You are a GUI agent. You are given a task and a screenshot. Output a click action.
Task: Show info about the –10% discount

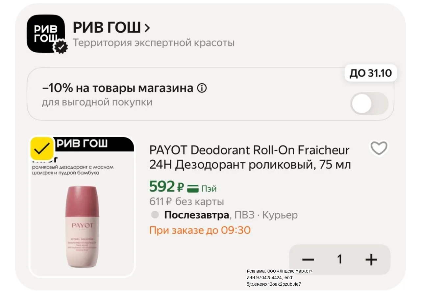(202, 88)
